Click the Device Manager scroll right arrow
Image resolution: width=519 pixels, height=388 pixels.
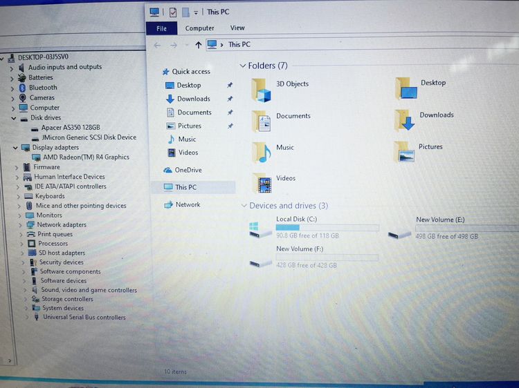[10, 361]
